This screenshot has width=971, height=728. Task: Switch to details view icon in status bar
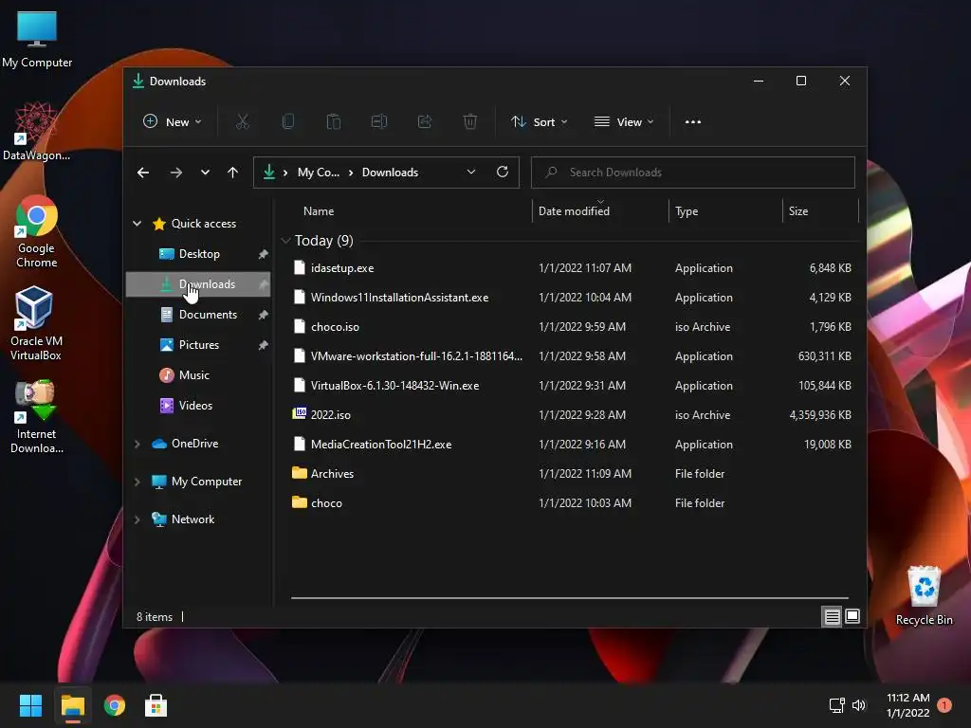pos(832,616)
